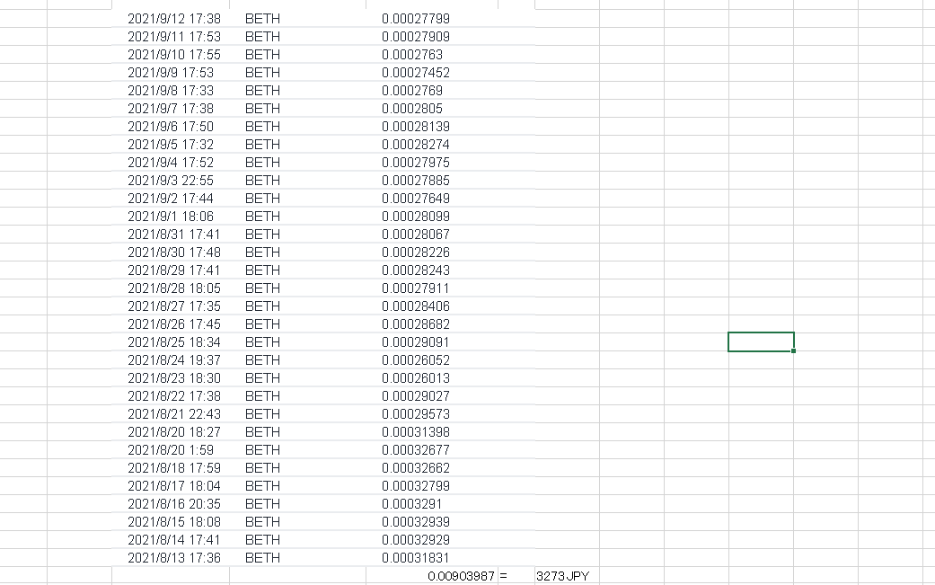Select the date cell 2021/8/20 1:59
Screen dimensions: 935x585
pos(171,450)
